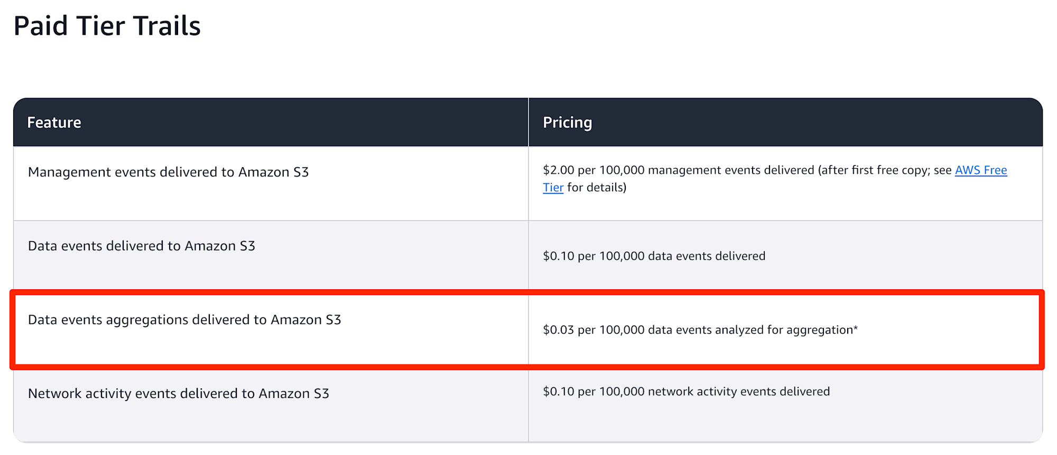Click 'Data events aggregations delivered to Amazon S3'
The width and height of the screenshot is (1057, 455).
(x=184, y=320)
